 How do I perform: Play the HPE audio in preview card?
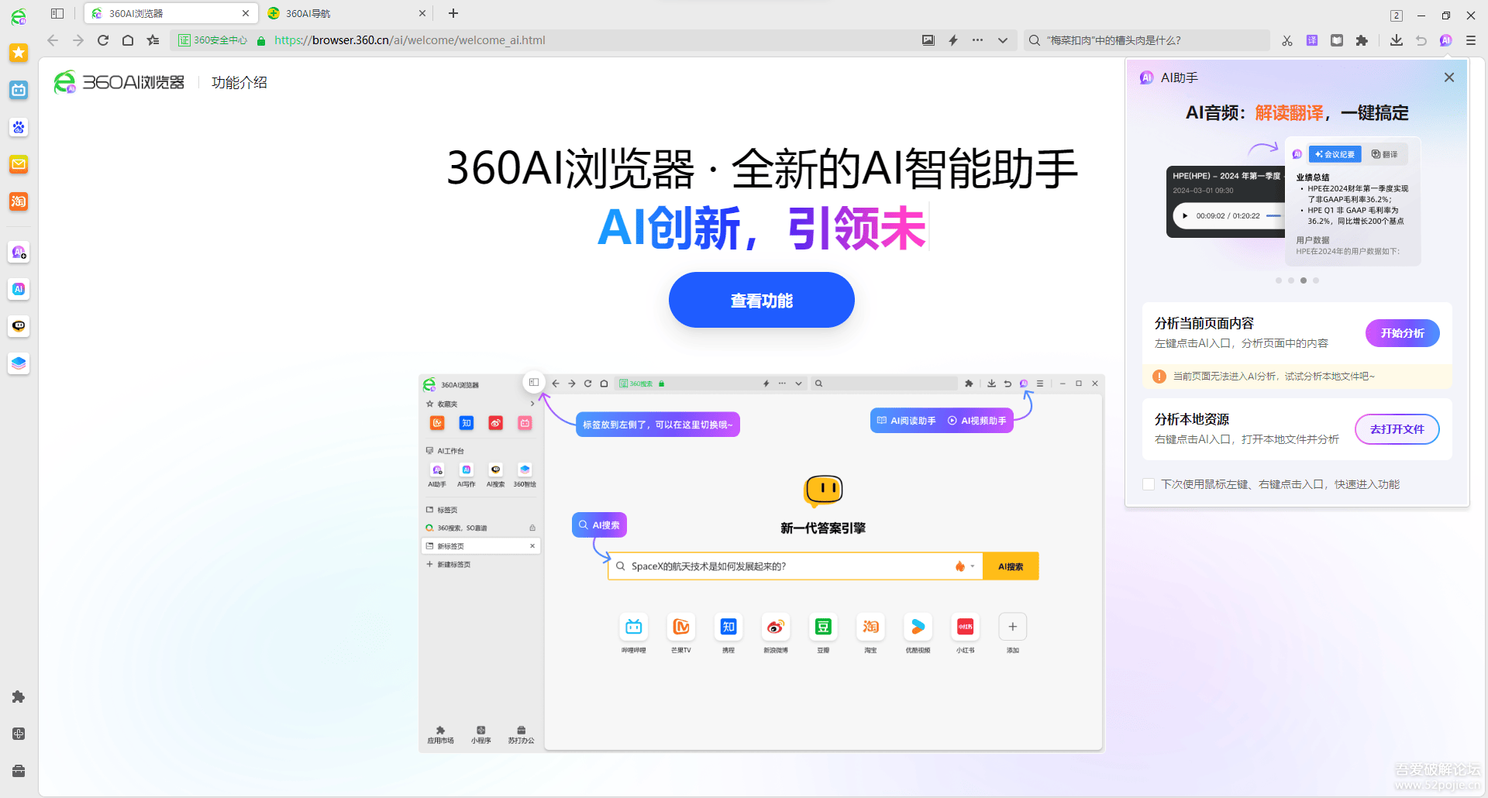[x=1185, y=216]
